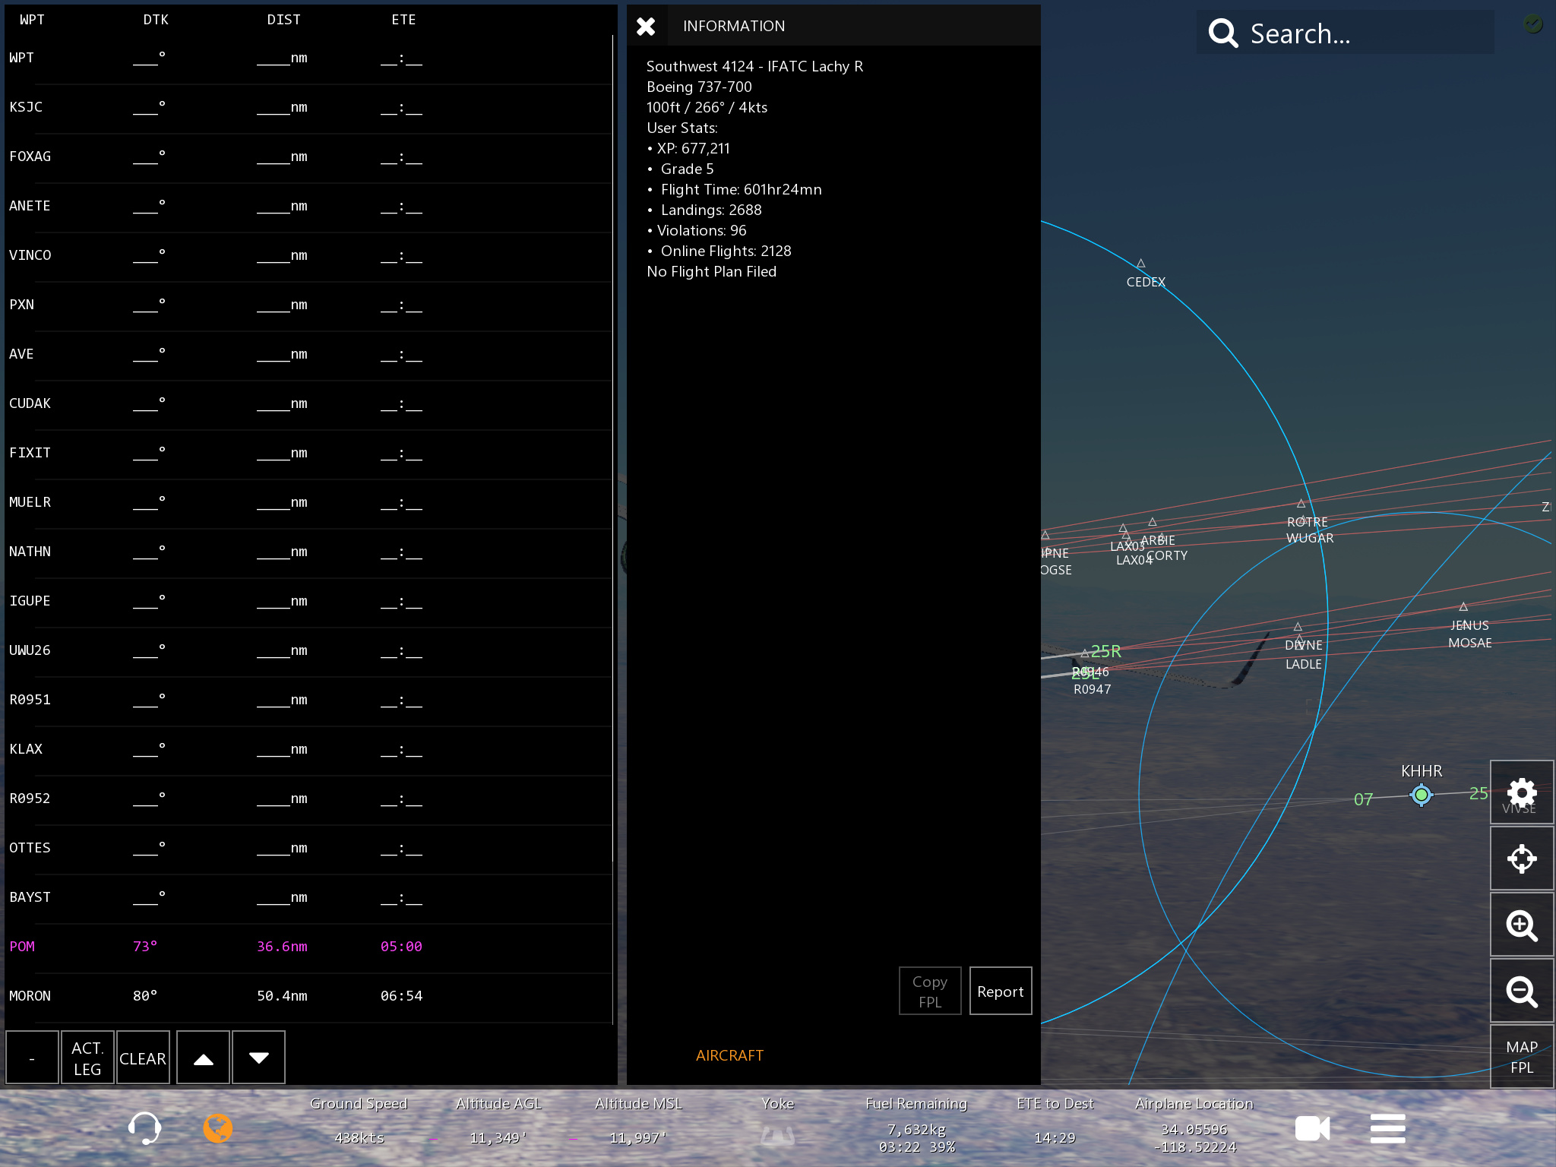Select the KHHR airport marker
The image size is (1556, 1167).
pos(1421,795)
